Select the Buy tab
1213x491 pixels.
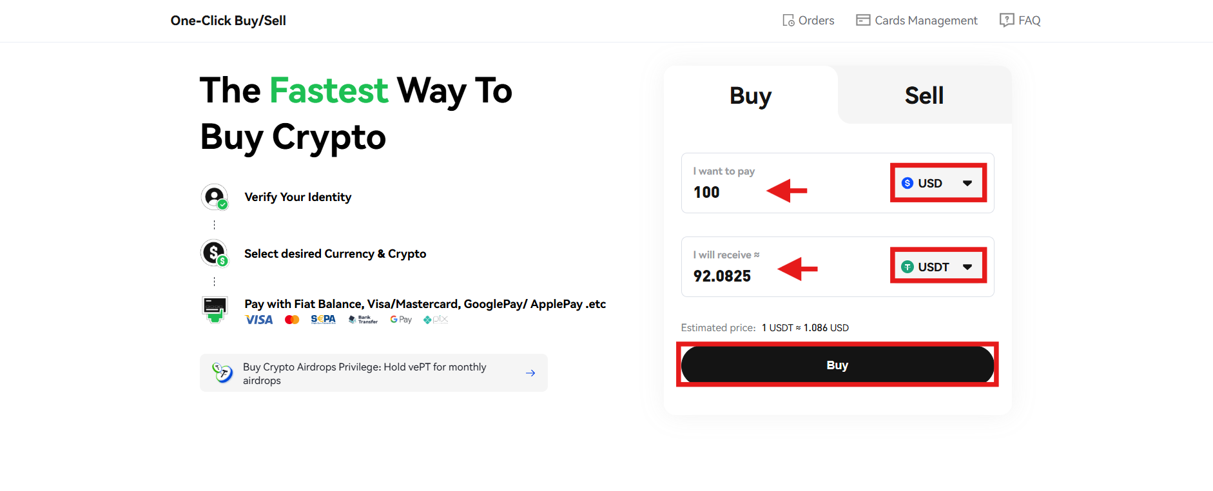(750, 95)
